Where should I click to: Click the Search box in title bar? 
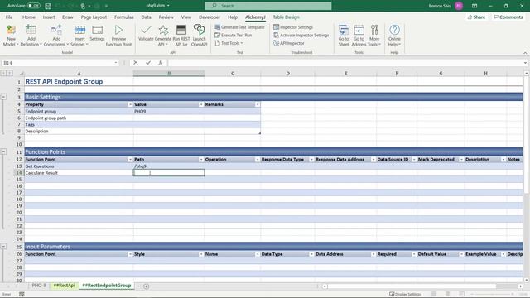tap(268, 6)
